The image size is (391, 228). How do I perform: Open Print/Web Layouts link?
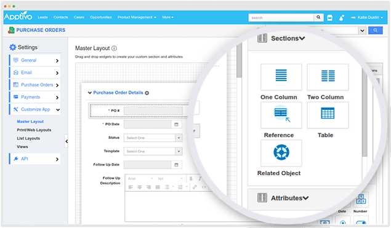pyautogui.click(x=34, y=130)
